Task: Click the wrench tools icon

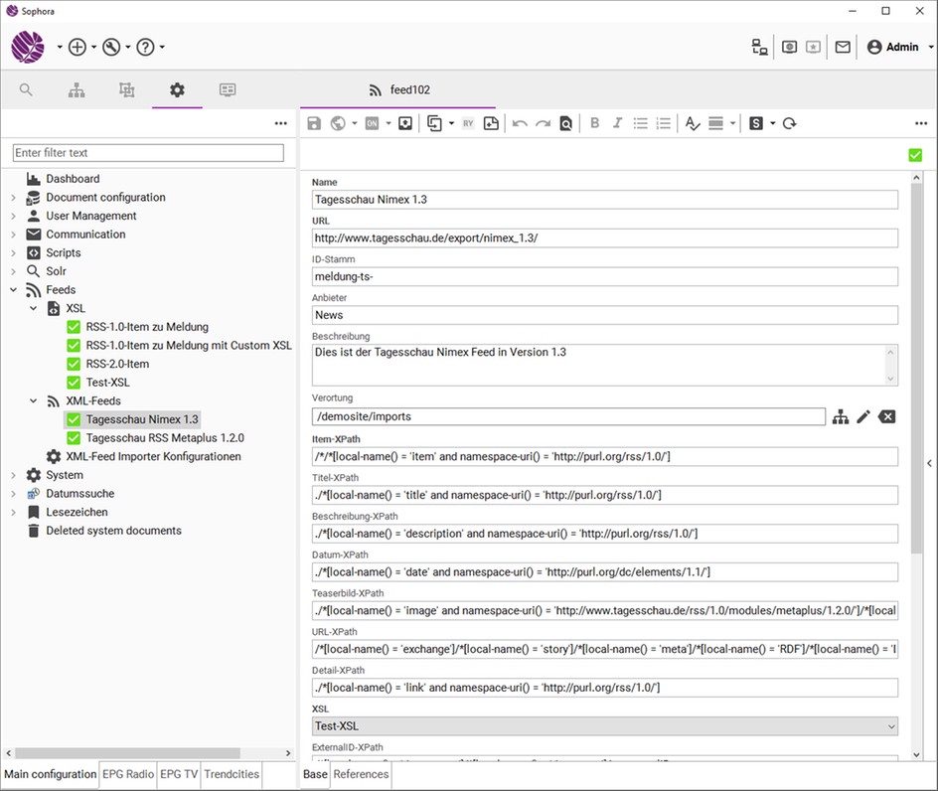Action: click(x=111, y=47)
